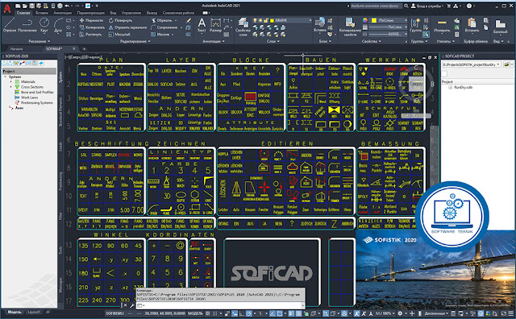Switch to the Параметризация ribbon tab
Image resolution: width=516 pixels, height=319 pixels.
click(x=91, y=13)
